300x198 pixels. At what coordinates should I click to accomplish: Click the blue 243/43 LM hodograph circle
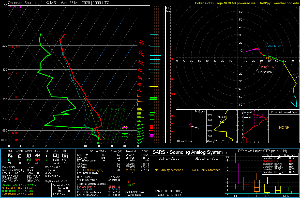pyautogui.click(x=267, y=43)
